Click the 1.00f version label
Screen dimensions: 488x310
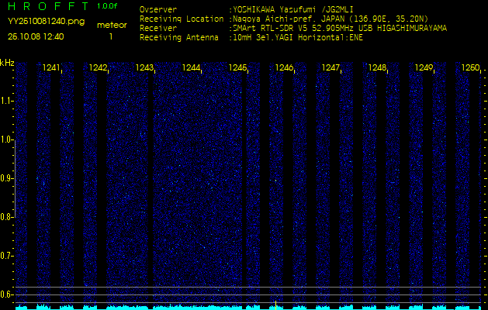(108, 6)
